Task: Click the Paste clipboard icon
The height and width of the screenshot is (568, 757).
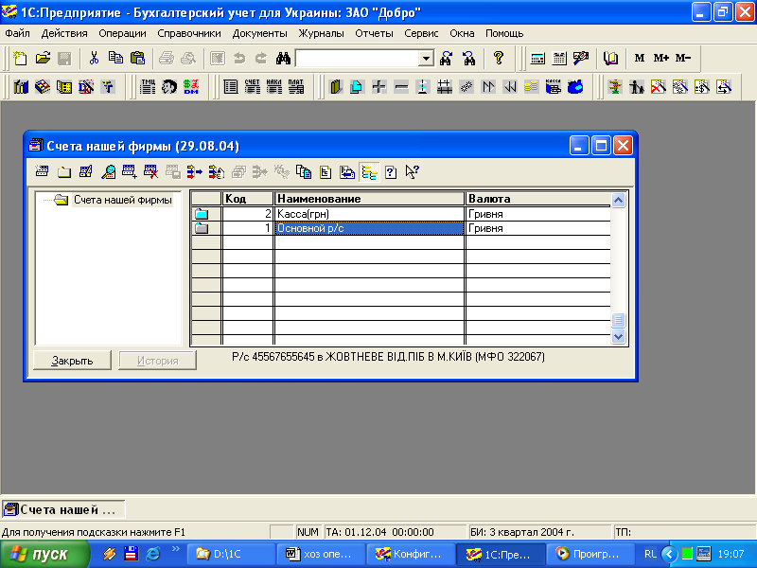Action: (137, 59)
